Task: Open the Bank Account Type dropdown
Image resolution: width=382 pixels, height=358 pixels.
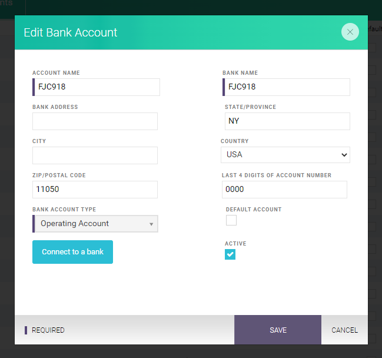Action: coord(95,224)
